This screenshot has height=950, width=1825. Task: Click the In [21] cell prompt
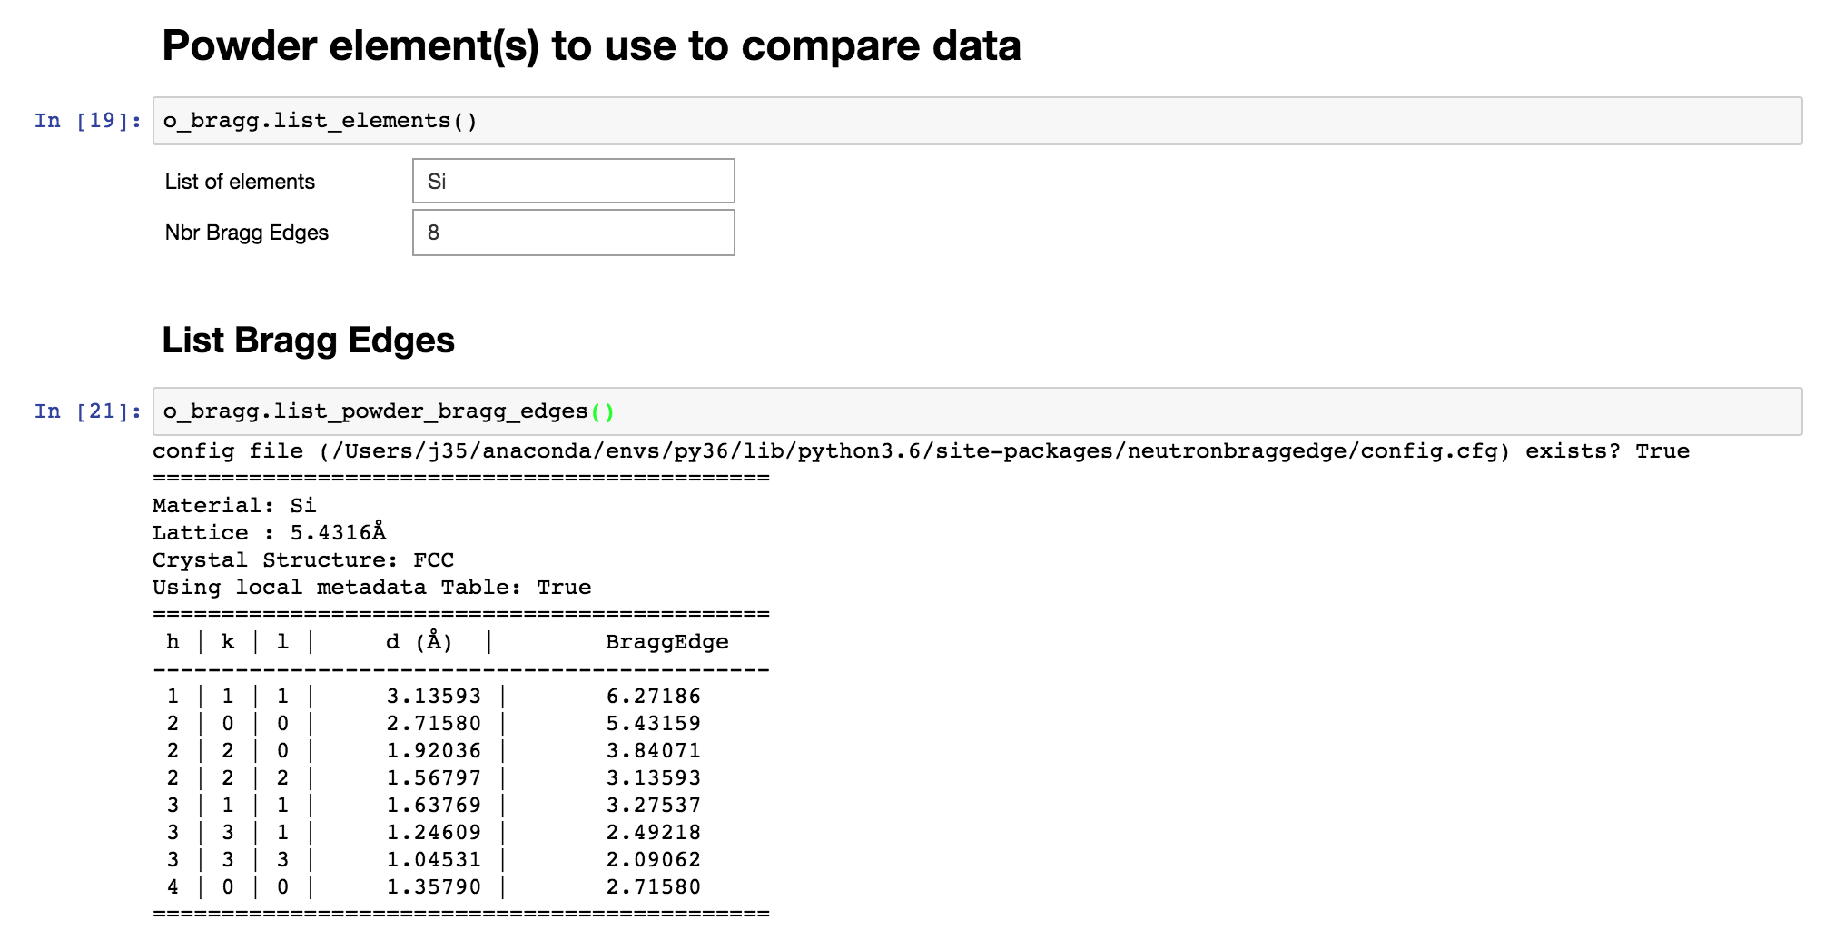click(x=87, y=411)
